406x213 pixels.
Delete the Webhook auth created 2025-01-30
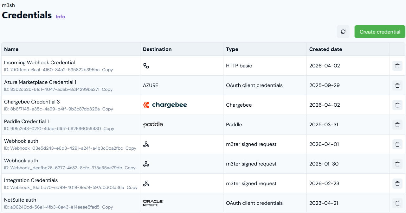pos(397,164)
